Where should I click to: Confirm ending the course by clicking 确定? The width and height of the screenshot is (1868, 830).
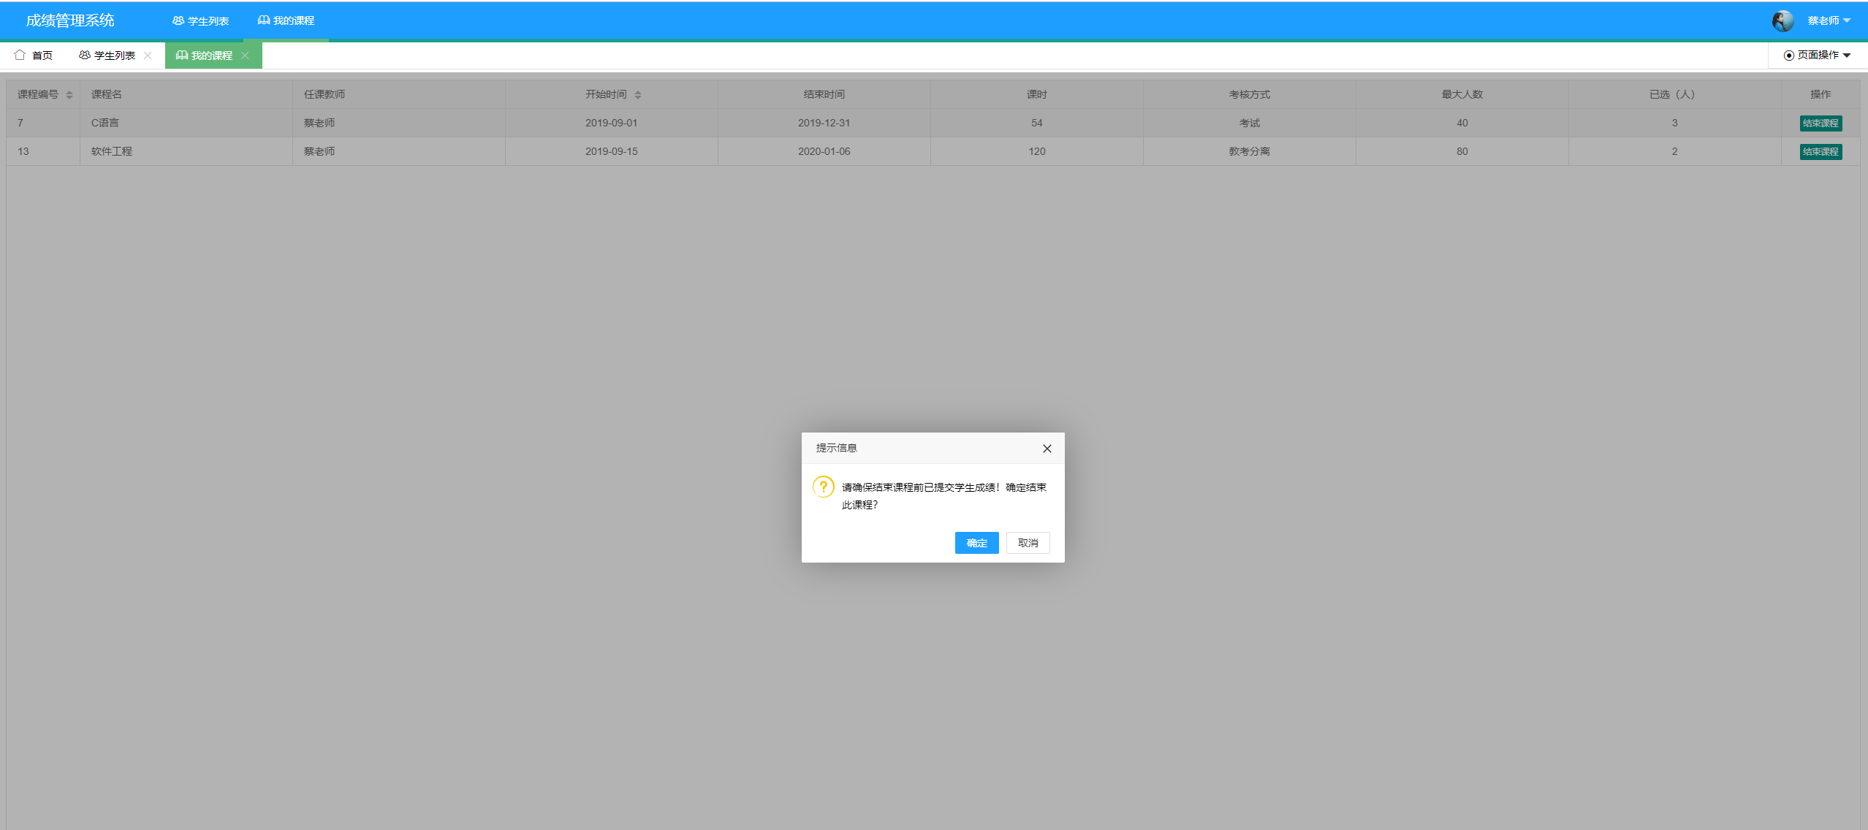coord(976,542)
